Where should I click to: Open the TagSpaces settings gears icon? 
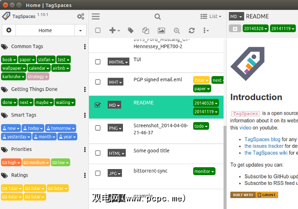[x=81, y=16]
